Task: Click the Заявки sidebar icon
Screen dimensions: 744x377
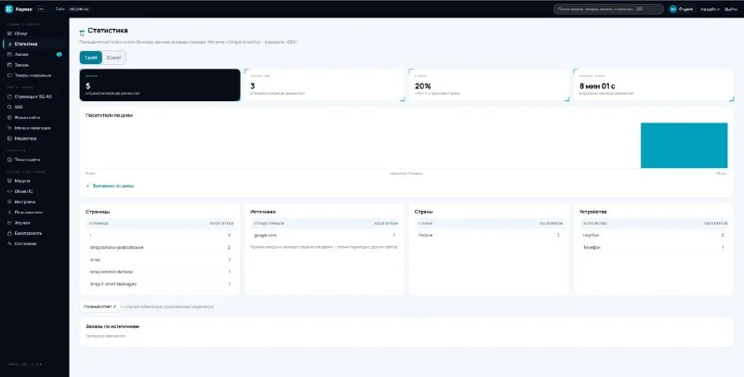Action: 9,55
